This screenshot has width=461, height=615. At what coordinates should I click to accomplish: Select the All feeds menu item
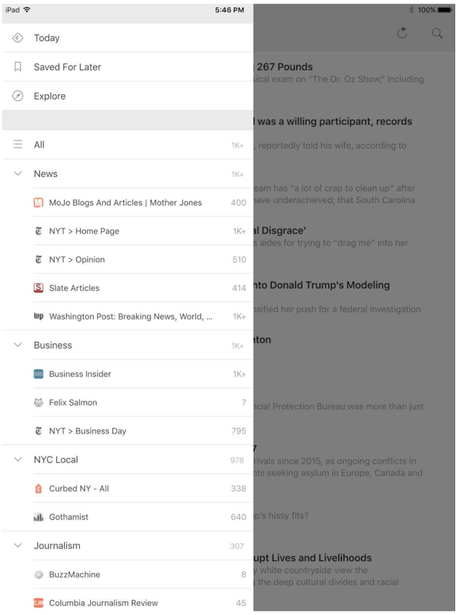[40, 145]
